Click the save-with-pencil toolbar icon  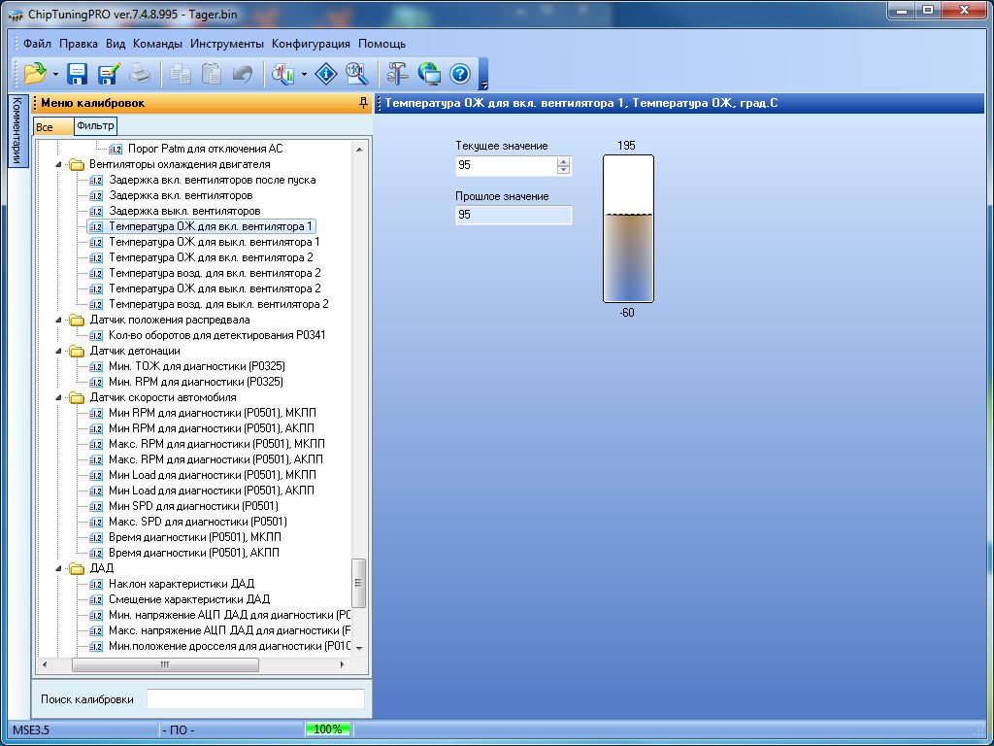108,73
